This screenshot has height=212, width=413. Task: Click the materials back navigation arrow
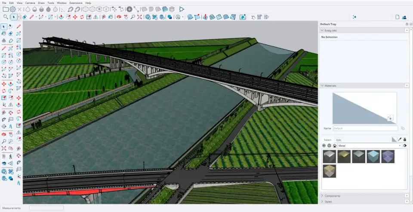(324, 145)
